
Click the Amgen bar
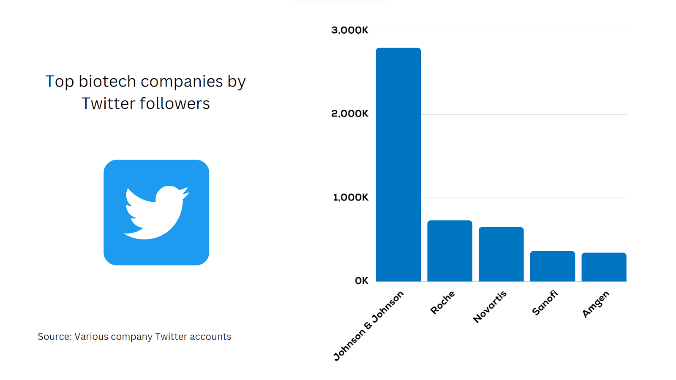coord(604,267)
